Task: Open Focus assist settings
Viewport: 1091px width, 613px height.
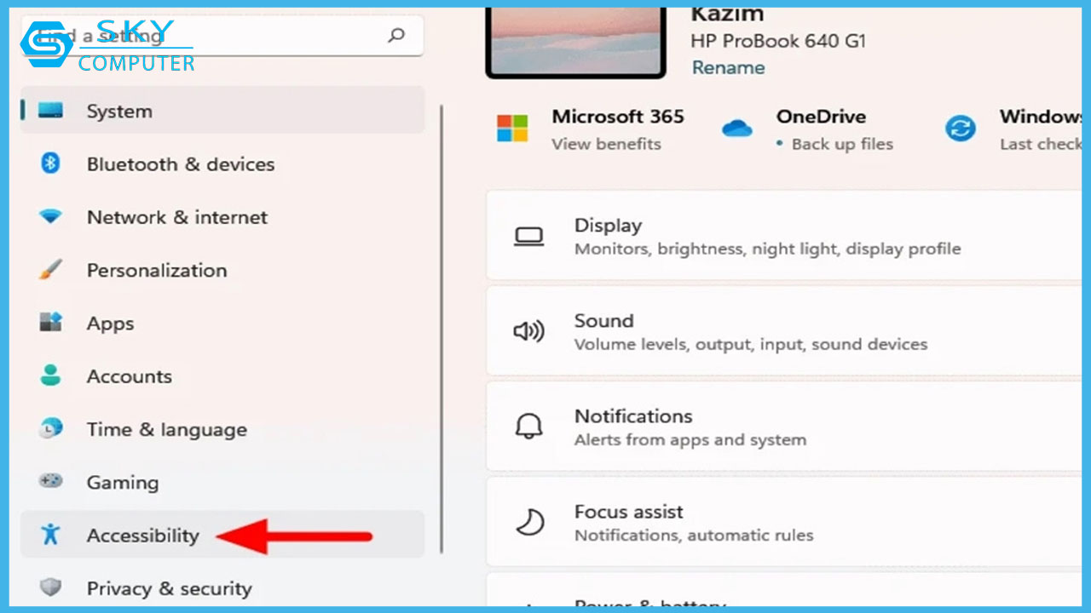Action: [x=767, y=523]
